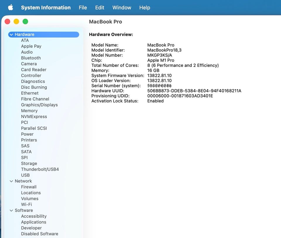281x238 pixels.
Task: Select Firewall in the sidebar
Action: [29, 187]
